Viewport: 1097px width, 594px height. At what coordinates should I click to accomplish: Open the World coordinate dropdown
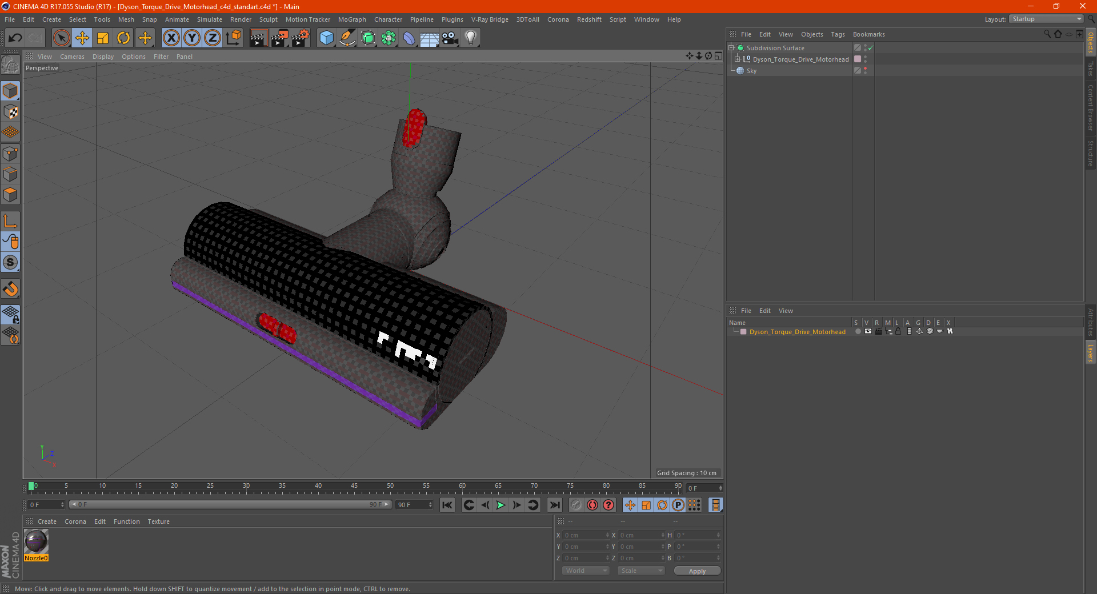click(x=586, y=571)
